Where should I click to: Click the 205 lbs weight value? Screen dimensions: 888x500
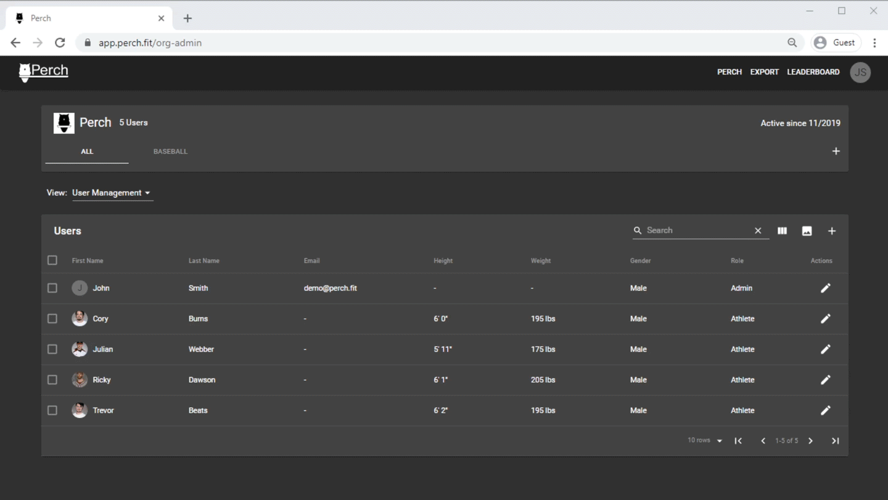[543, 380]
